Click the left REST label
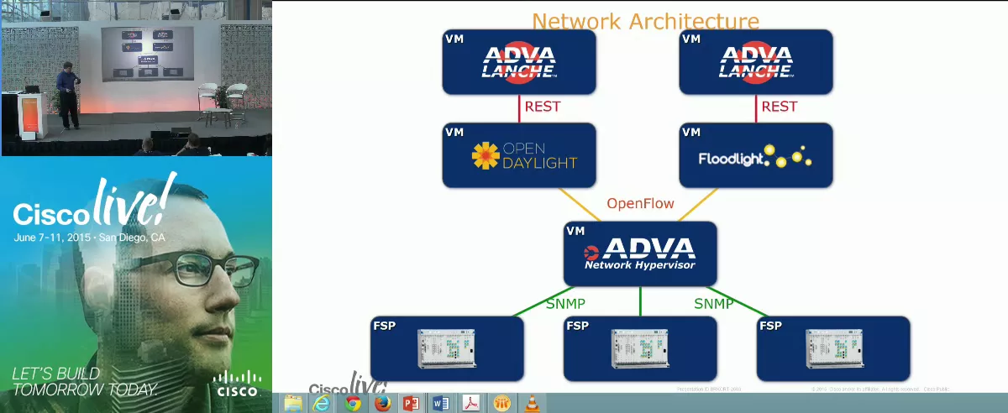The image size is (1008, 413). point(543,107)
